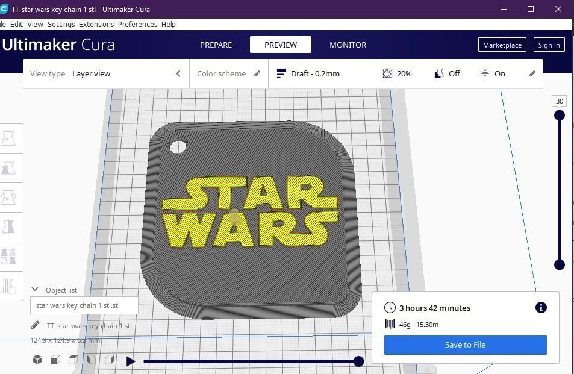This screenshot has height=374, width=574.
Task: Open the View menu
Action: coord(35,25)
